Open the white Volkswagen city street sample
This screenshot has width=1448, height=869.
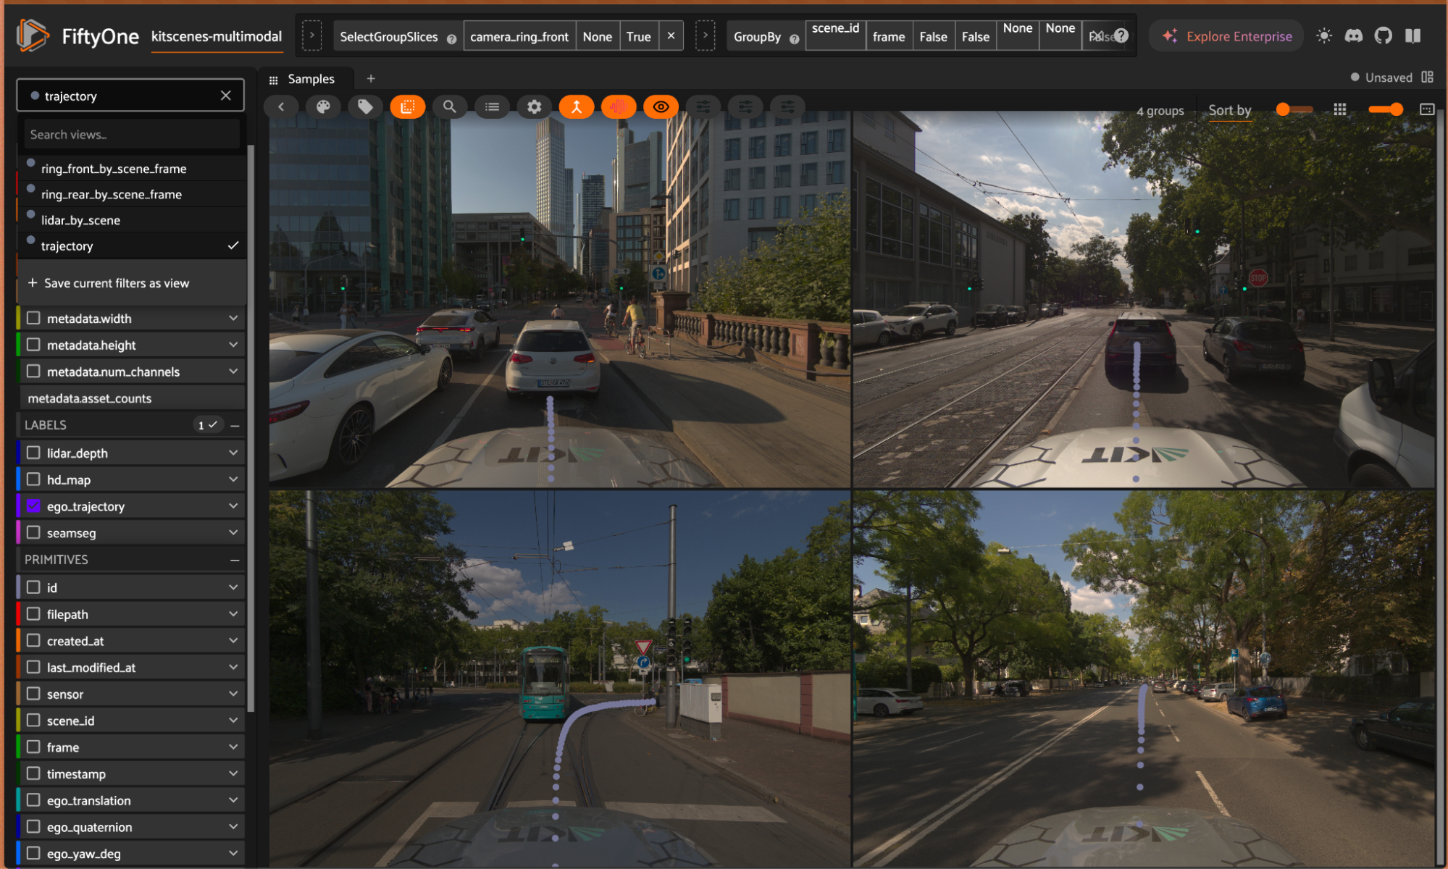[x=560, y=299]
